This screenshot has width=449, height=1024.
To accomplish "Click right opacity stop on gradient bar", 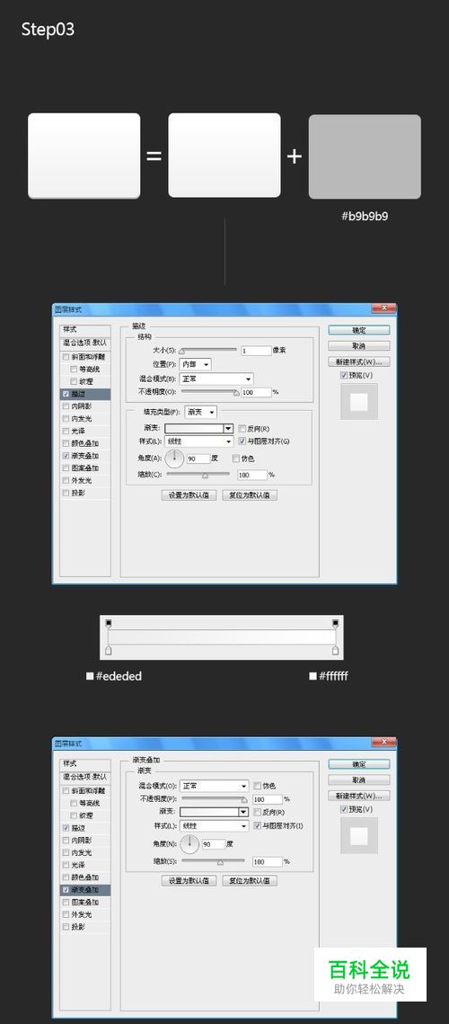I will (336, 623).
